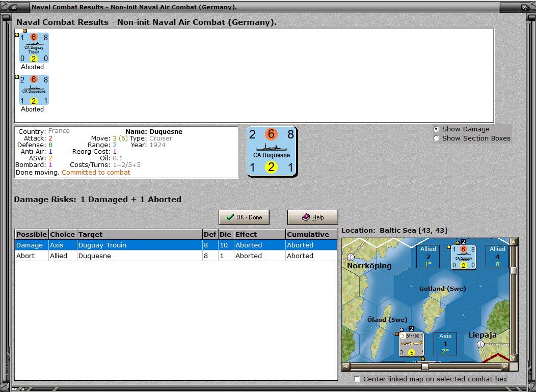Click the Allied 4 sea box on map

coord(497,257)
